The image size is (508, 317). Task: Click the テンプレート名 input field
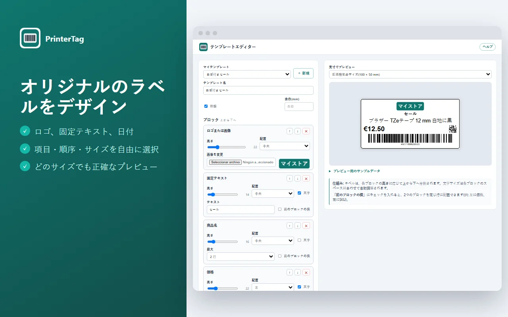click(258, 90)
